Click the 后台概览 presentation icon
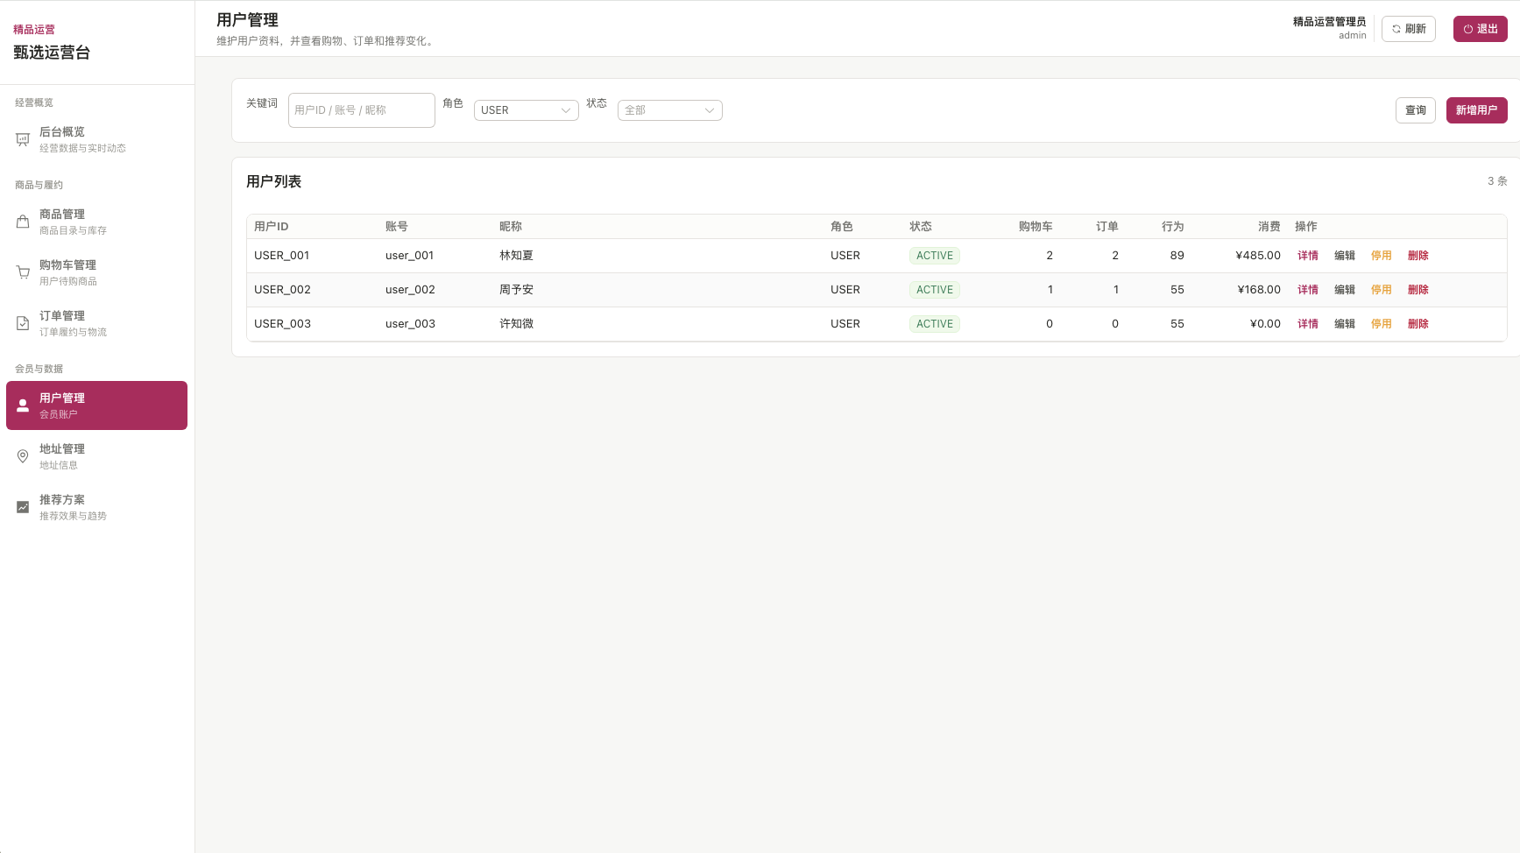 23,139
